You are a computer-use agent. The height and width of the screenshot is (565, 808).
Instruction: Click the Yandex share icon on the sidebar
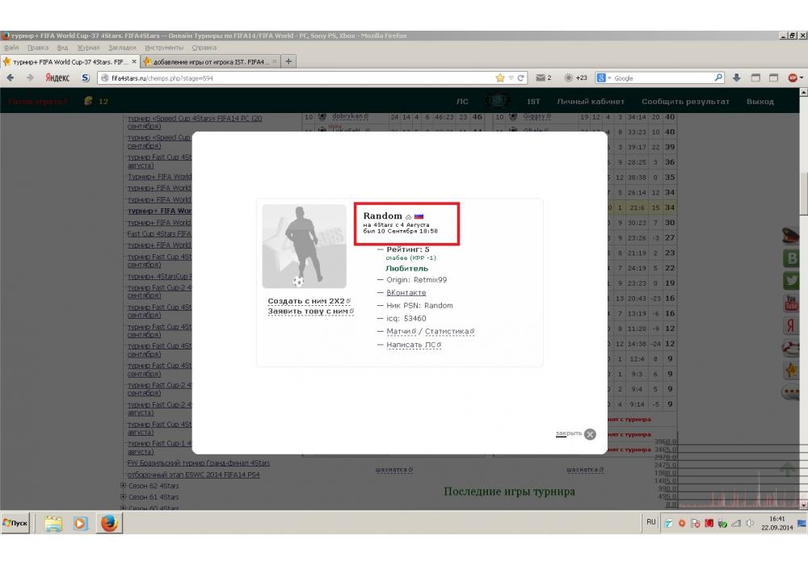pyautogui.click(x=791, y=325)
